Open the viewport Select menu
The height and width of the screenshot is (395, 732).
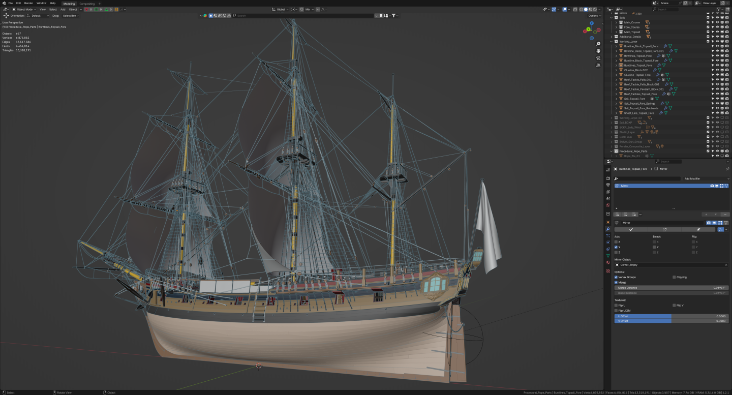[x=53, y=9]
